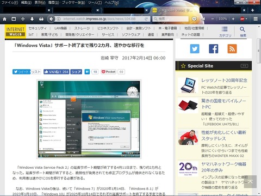Show site information icon in address bar
The height and width of the screenshot is (196, 261).
pyautogui.click(x=59, y=19)
